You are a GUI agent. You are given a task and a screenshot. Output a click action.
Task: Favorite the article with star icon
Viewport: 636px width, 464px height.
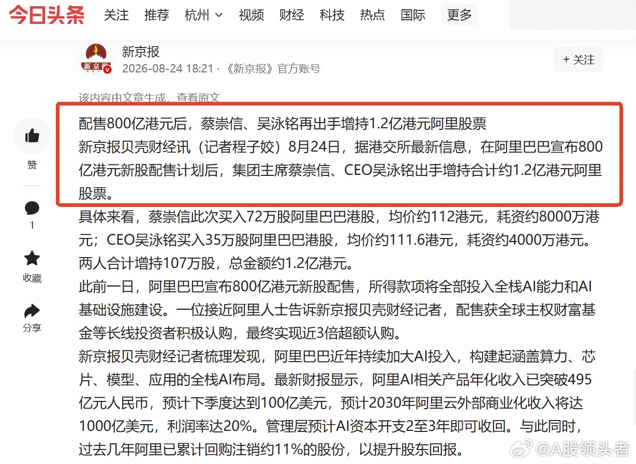coord(32,259)
